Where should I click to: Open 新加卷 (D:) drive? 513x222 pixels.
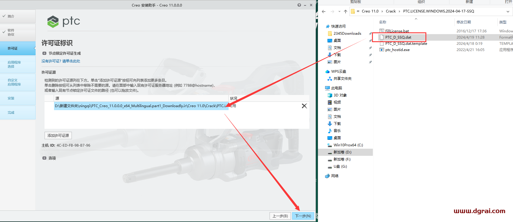[x=342, y=152]
